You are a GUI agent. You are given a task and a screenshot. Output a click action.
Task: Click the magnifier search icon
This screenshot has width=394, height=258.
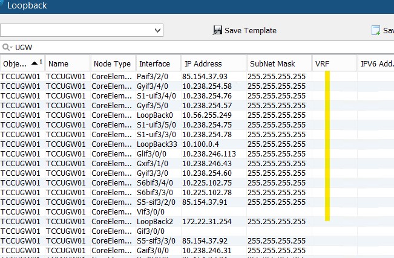(x=6, y=47)
